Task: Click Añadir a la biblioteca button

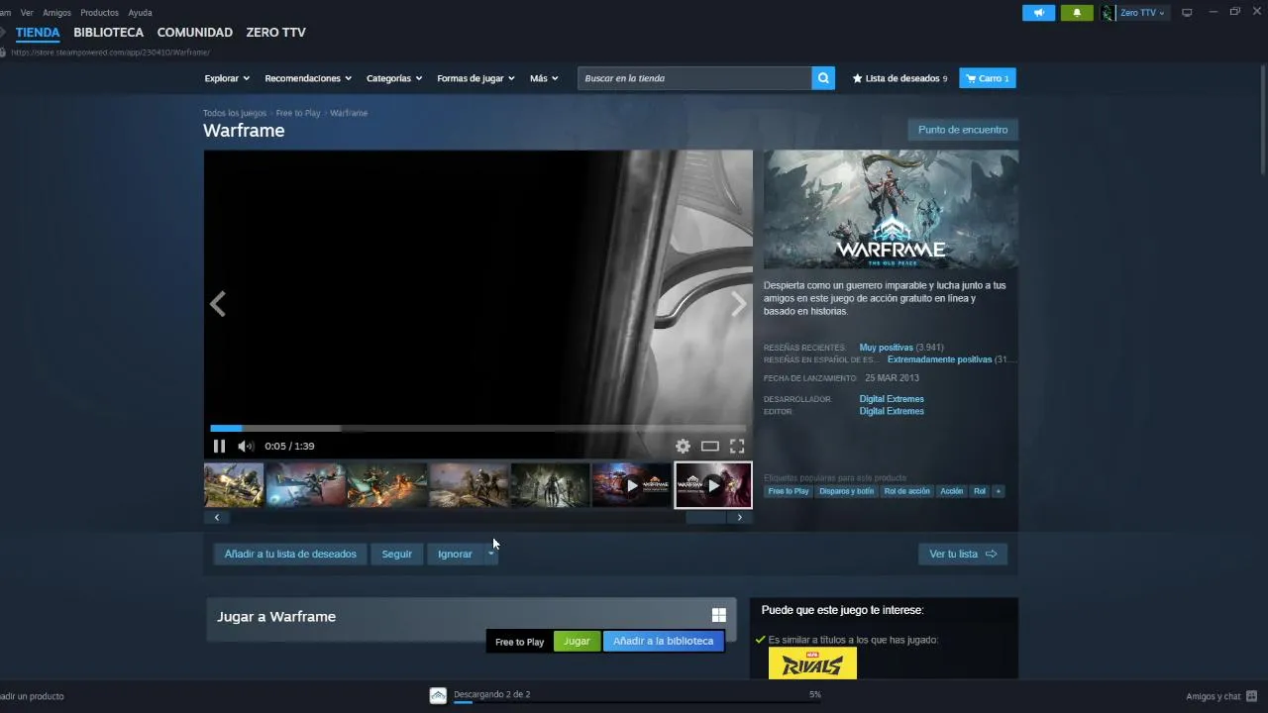Action: point(663,642)
